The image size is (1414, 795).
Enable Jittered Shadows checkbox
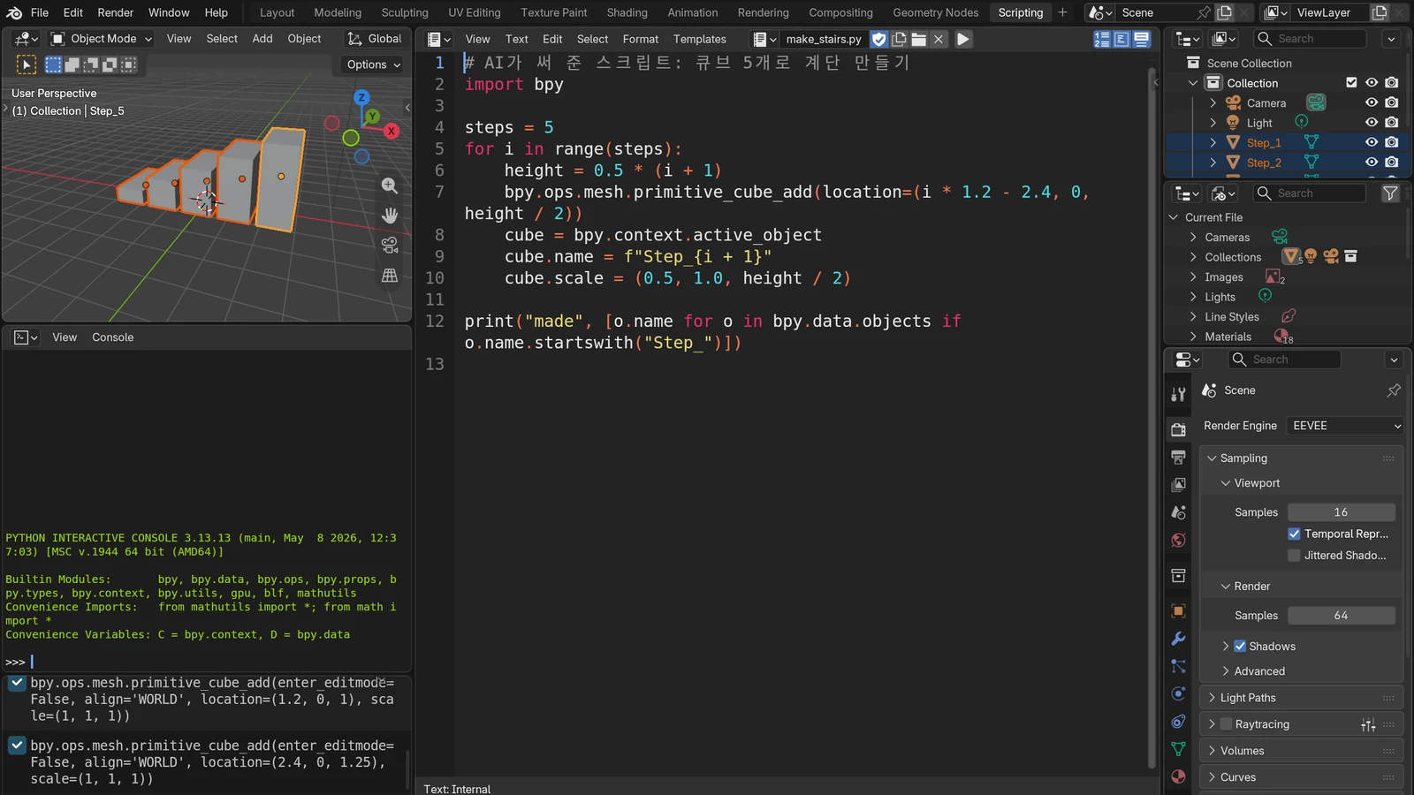click(x=1294, y=556)
